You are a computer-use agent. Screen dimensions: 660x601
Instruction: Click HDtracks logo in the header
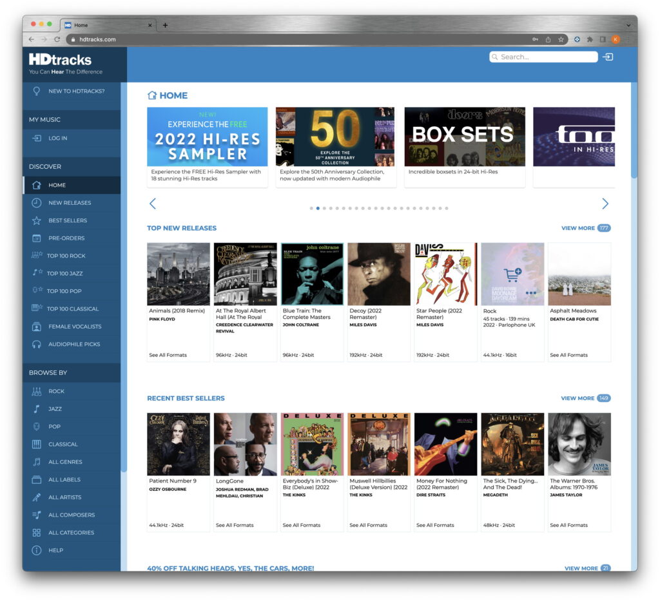65,64
